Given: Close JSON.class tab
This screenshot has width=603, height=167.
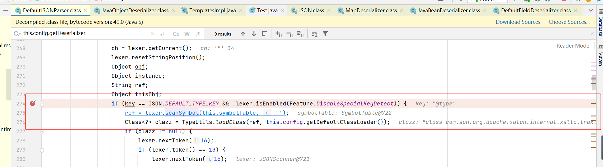Looking at the screenshot, I should [x=329, y=10].
